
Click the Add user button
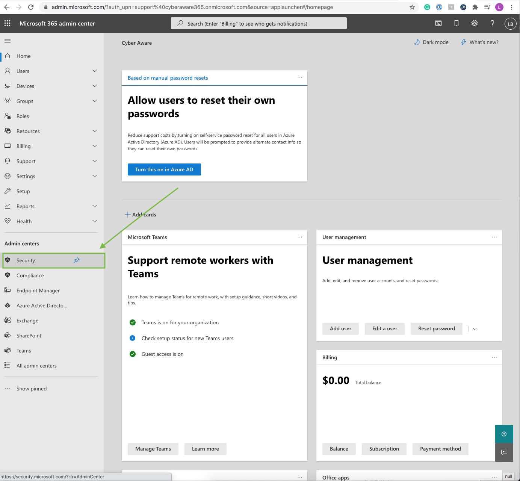click(x=340, y=328)
